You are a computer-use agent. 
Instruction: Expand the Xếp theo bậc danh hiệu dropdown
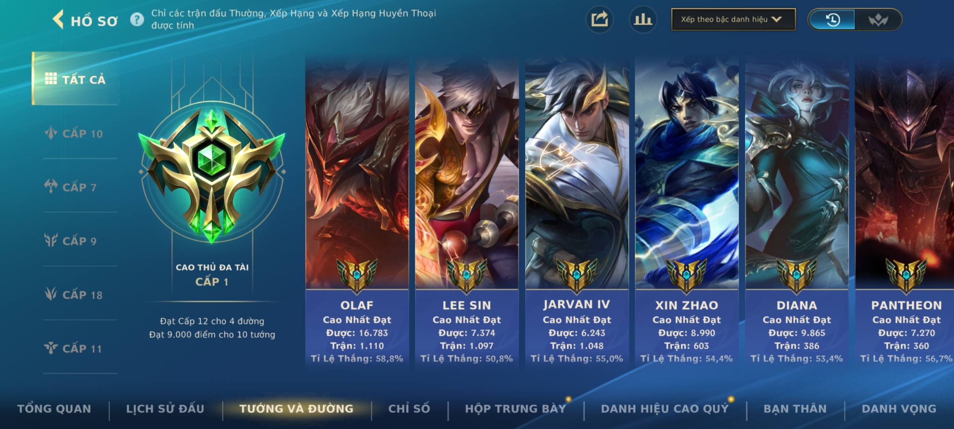tap(733, 19)
